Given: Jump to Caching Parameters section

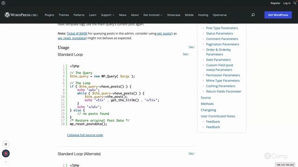Looking at the screenshot, I should click(220, 86).
